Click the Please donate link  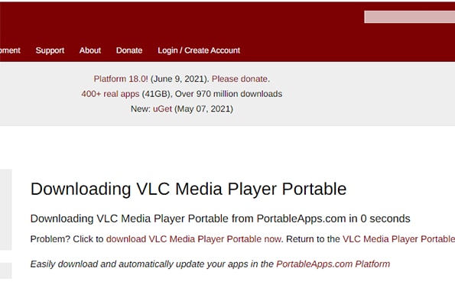(x=239, y=79)
